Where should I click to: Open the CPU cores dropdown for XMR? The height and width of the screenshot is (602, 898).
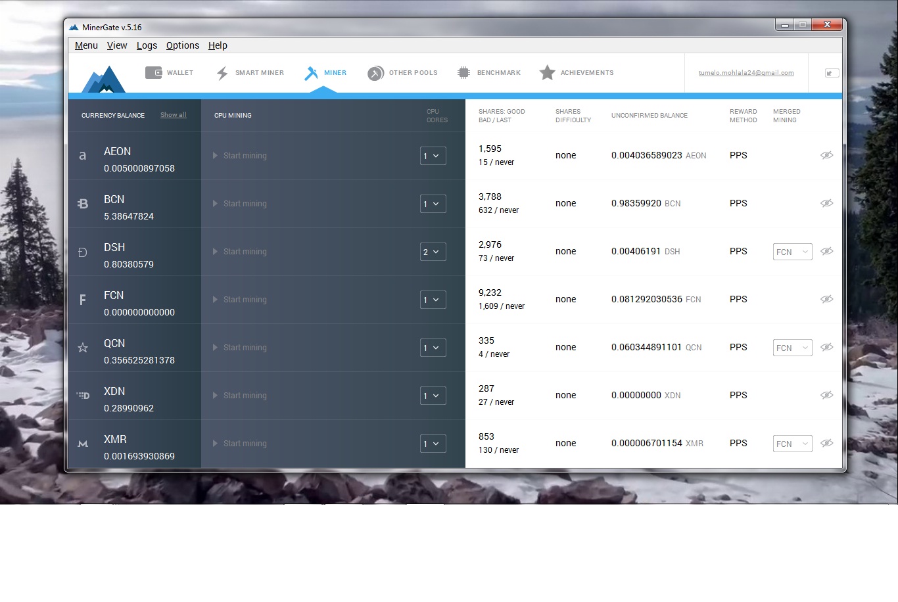click(x=433, y=444)
